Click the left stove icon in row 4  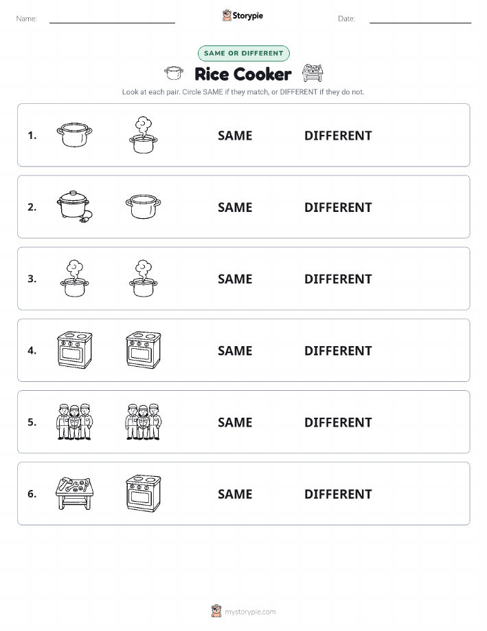click(x=75, y=350)
